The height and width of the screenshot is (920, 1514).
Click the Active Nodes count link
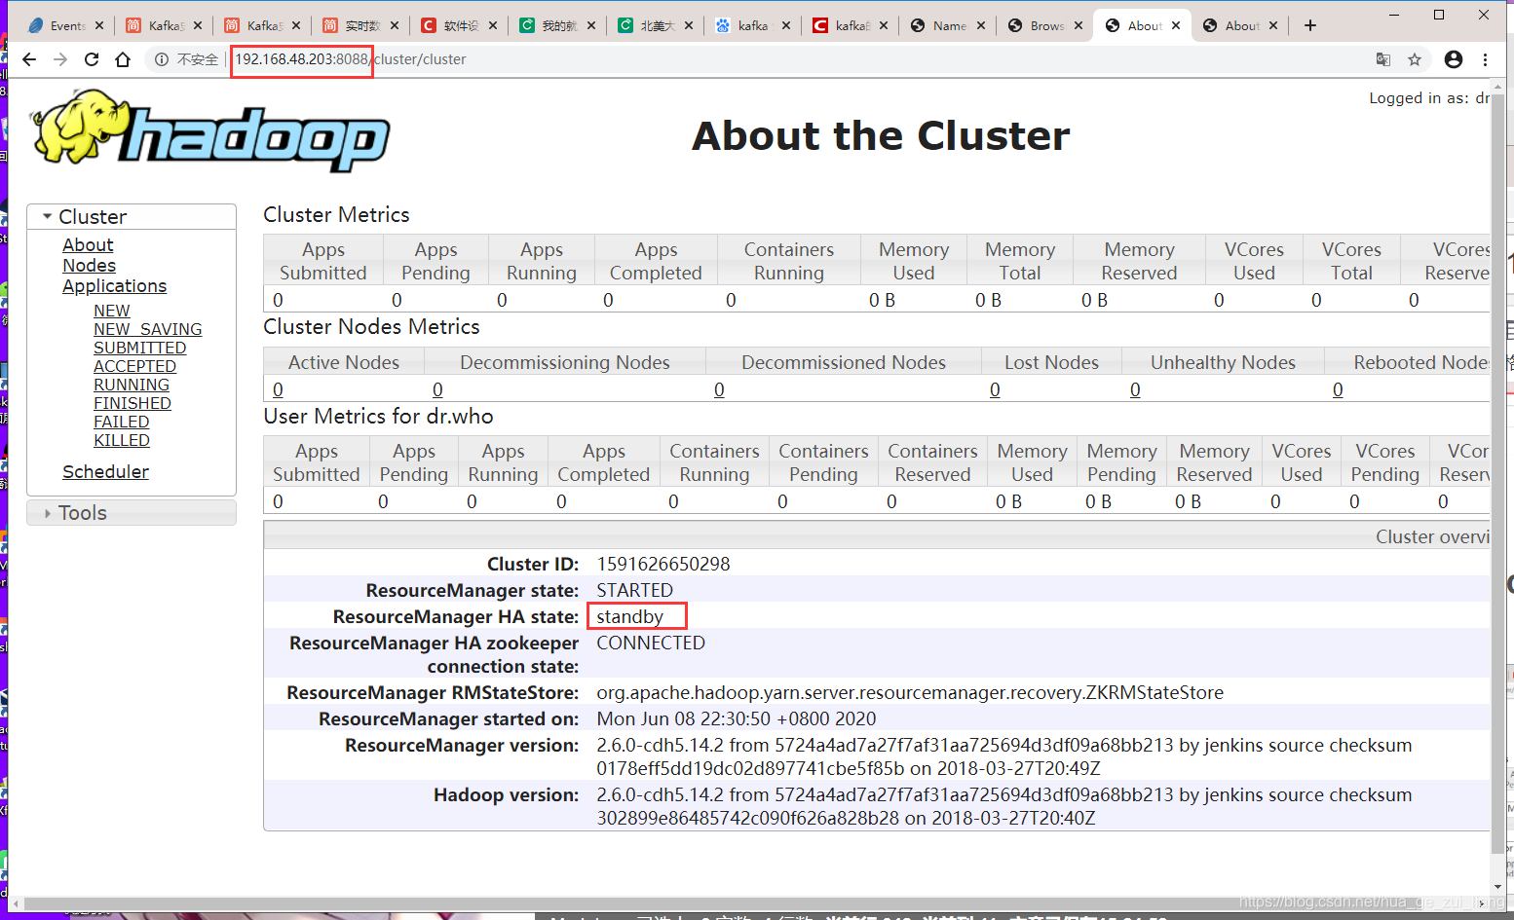(278, 389)
